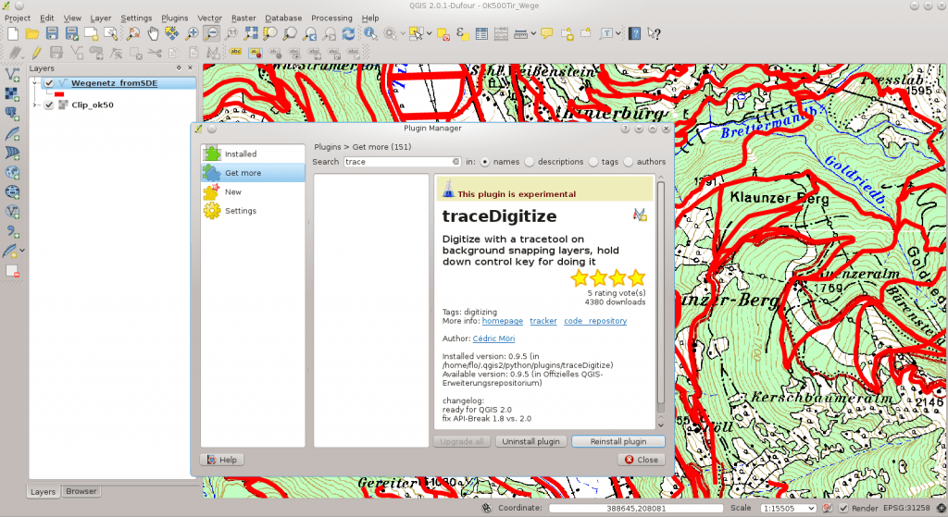Screen dimensions: 948x517
Task: Select the Pan Map hand tool
Action: point(153,34)
